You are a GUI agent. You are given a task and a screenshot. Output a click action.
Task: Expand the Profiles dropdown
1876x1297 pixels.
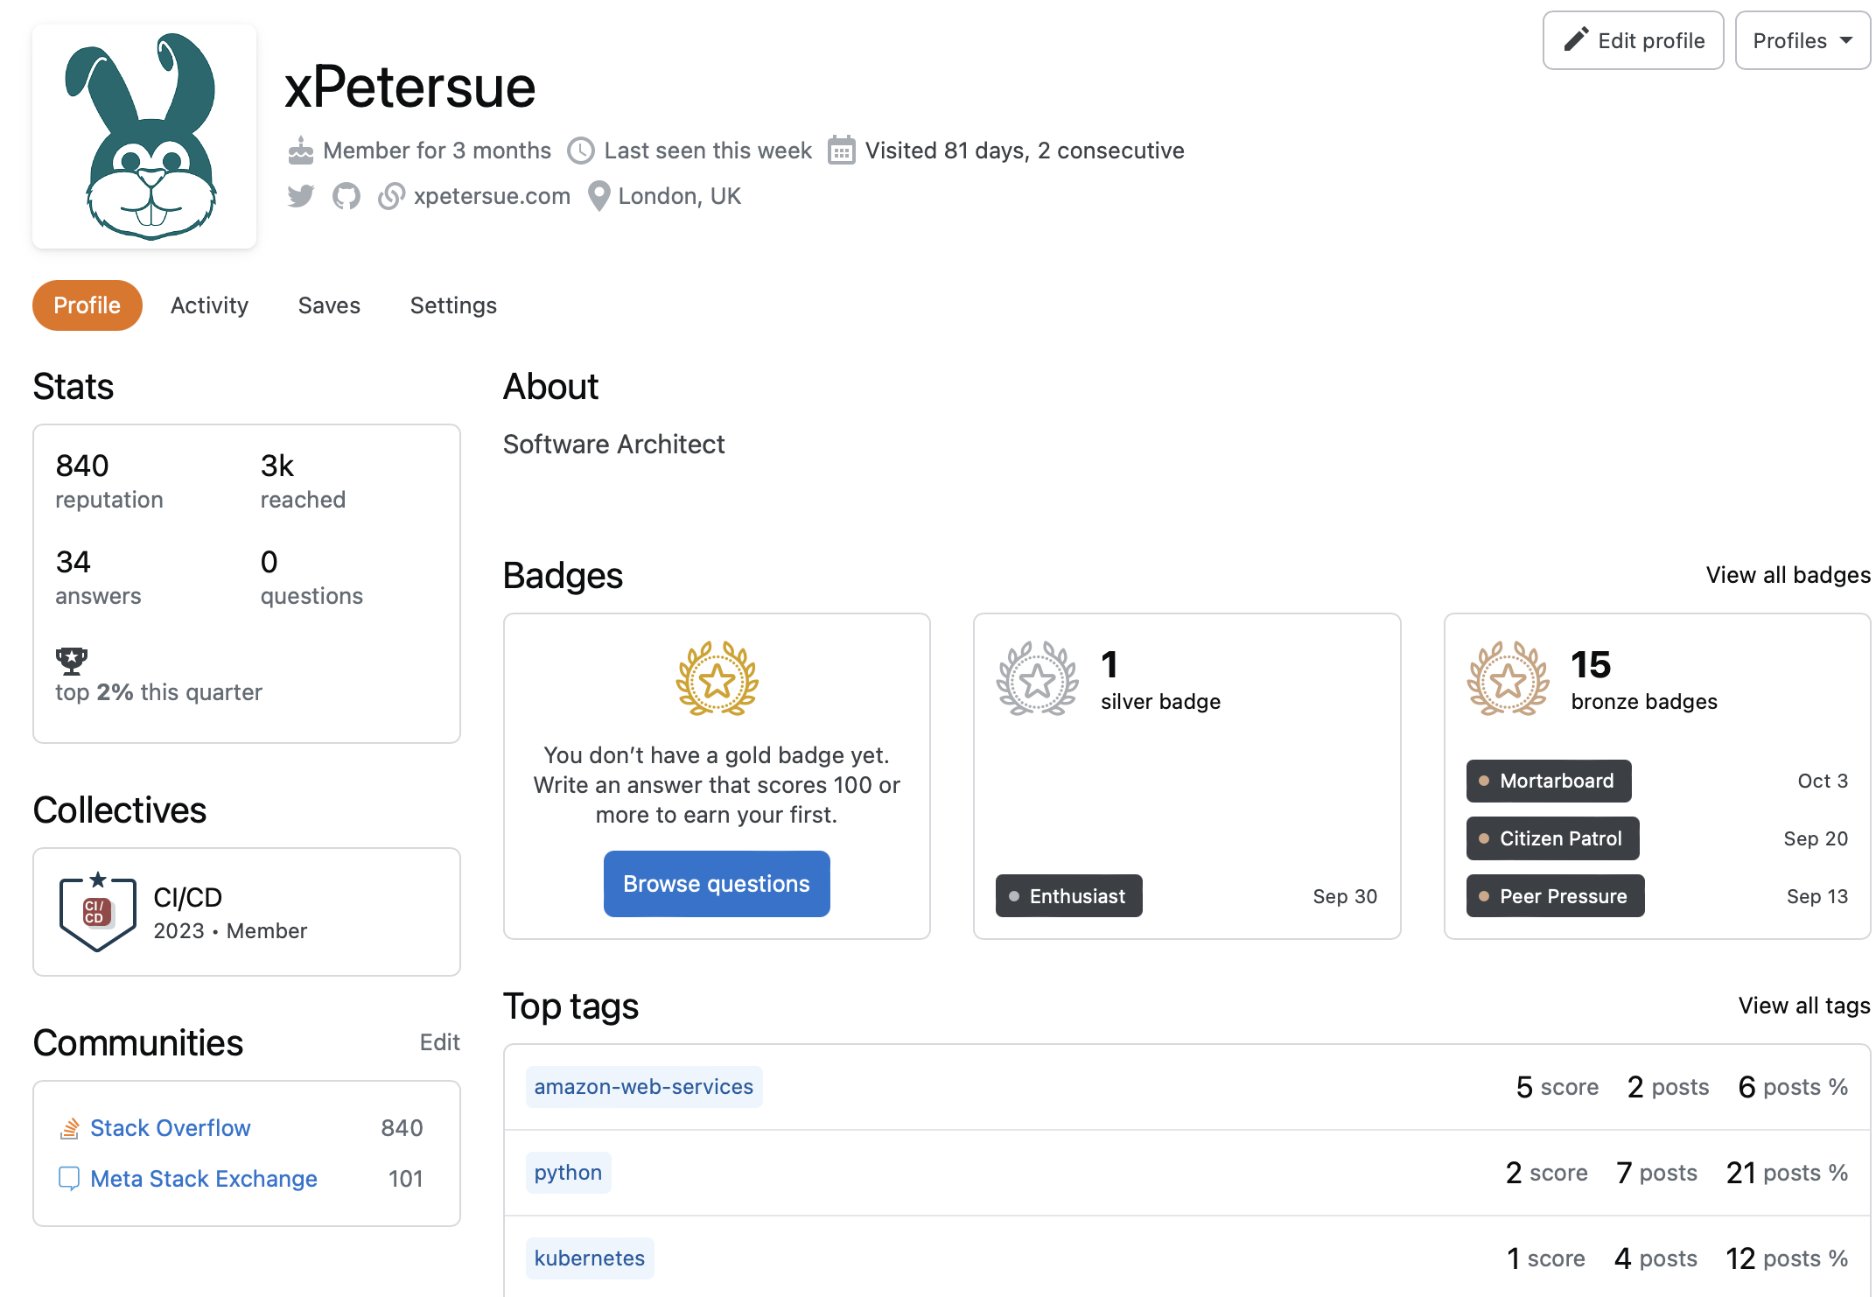point(1802,40)
